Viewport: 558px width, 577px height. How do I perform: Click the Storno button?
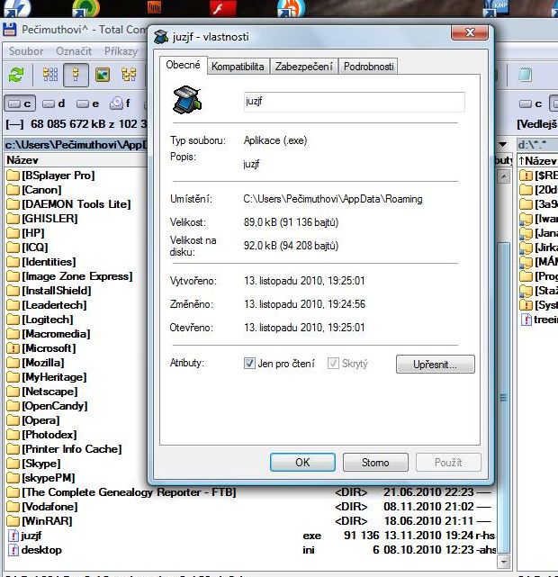pyautogui.click(x=375, y=463)
